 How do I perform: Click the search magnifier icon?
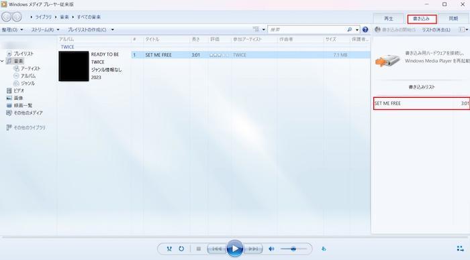click(350, 29)
